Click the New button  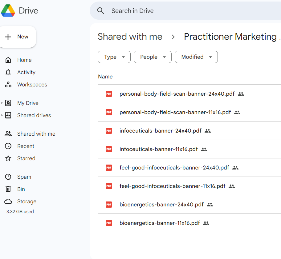pos(18,37)
